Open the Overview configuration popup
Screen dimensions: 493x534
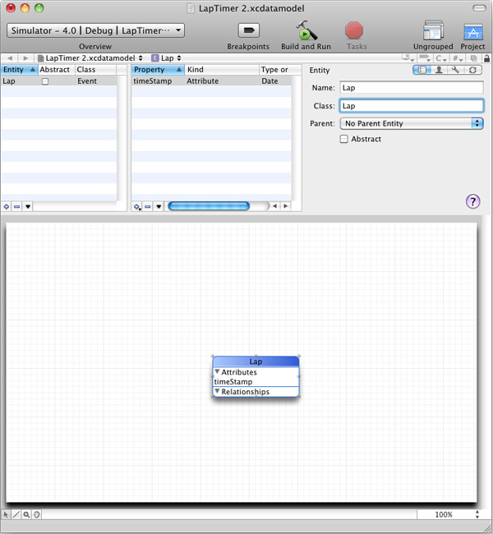pos(95,30)
